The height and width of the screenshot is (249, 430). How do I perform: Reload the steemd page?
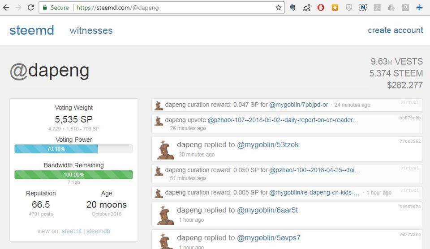pyautogui.click(x=31, y=8)
